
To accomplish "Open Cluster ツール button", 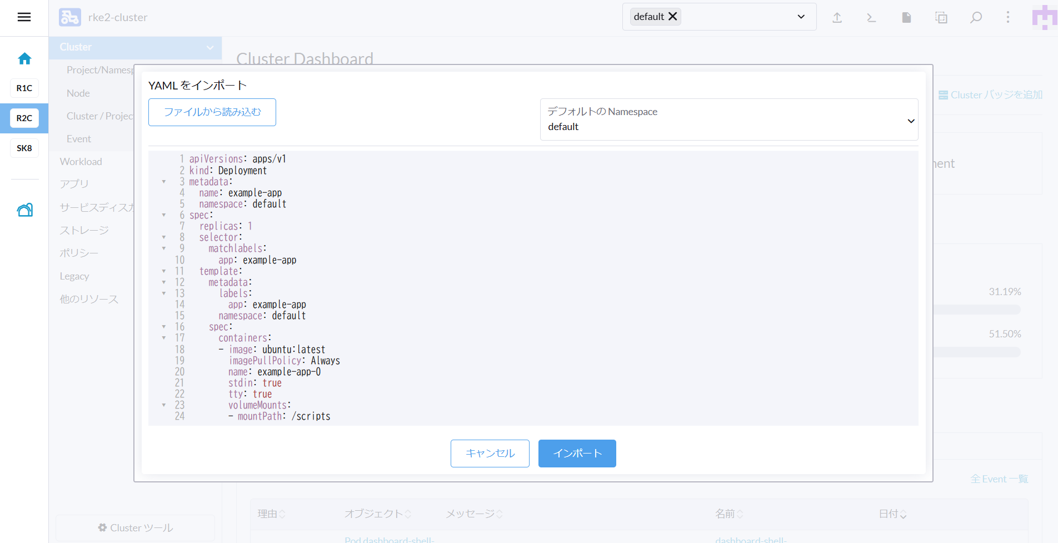I will tap(135, 528).
